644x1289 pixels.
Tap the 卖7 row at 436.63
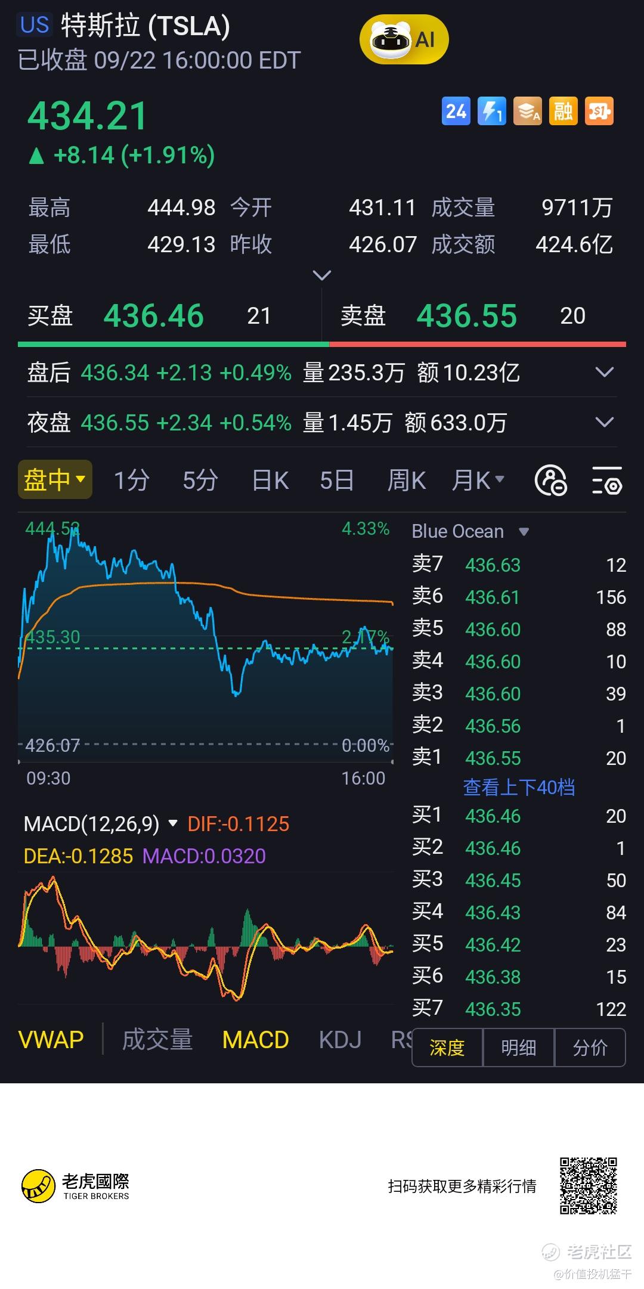click(x=519, y=565)
